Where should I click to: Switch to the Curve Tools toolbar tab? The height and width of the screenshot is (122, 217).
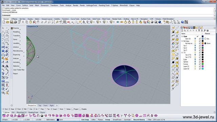pos(75,19)
